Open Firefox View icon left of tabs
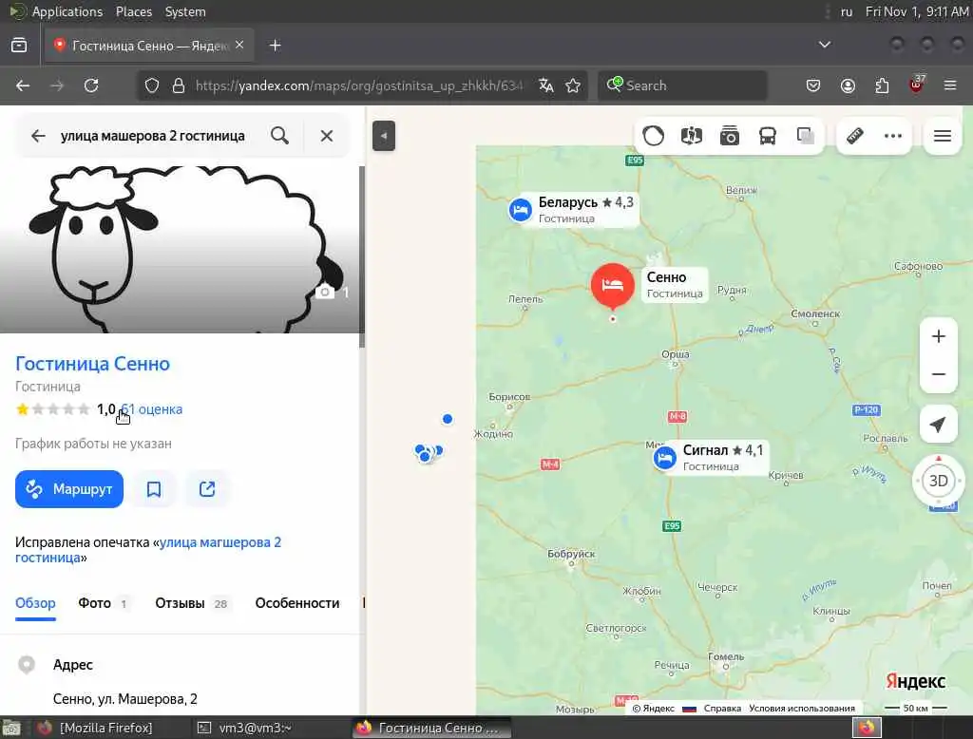The height and width of the screenshot is (739, 973). pos(19,45)
